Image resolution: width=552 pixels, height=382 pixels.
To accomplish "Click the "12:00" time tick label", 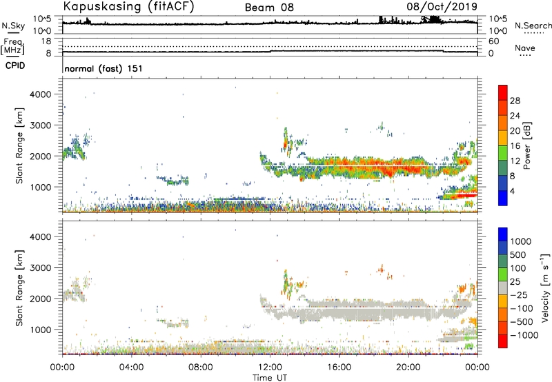I will click(x=270, y=368).
